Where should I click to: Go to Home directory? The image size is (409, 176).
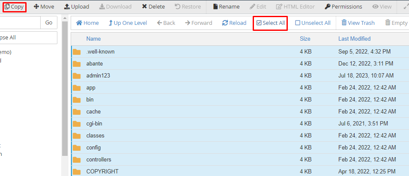tap(87, 23)
